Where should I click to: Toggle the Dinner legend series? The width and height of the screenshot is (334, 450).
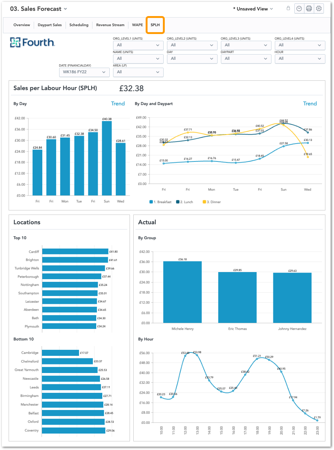coord(212,202)
